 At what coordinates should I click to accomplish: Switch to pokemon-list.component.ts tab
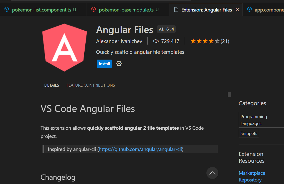coord(43,10)
